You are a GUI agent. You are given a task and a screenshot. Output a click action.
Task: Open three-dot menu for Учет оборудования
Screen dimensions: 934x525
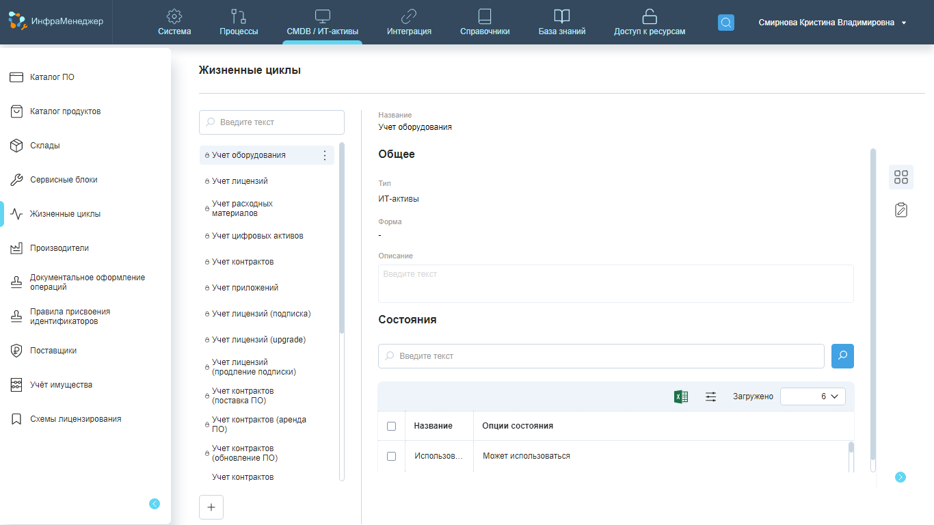pyautogui.click(x=325, y=155)
